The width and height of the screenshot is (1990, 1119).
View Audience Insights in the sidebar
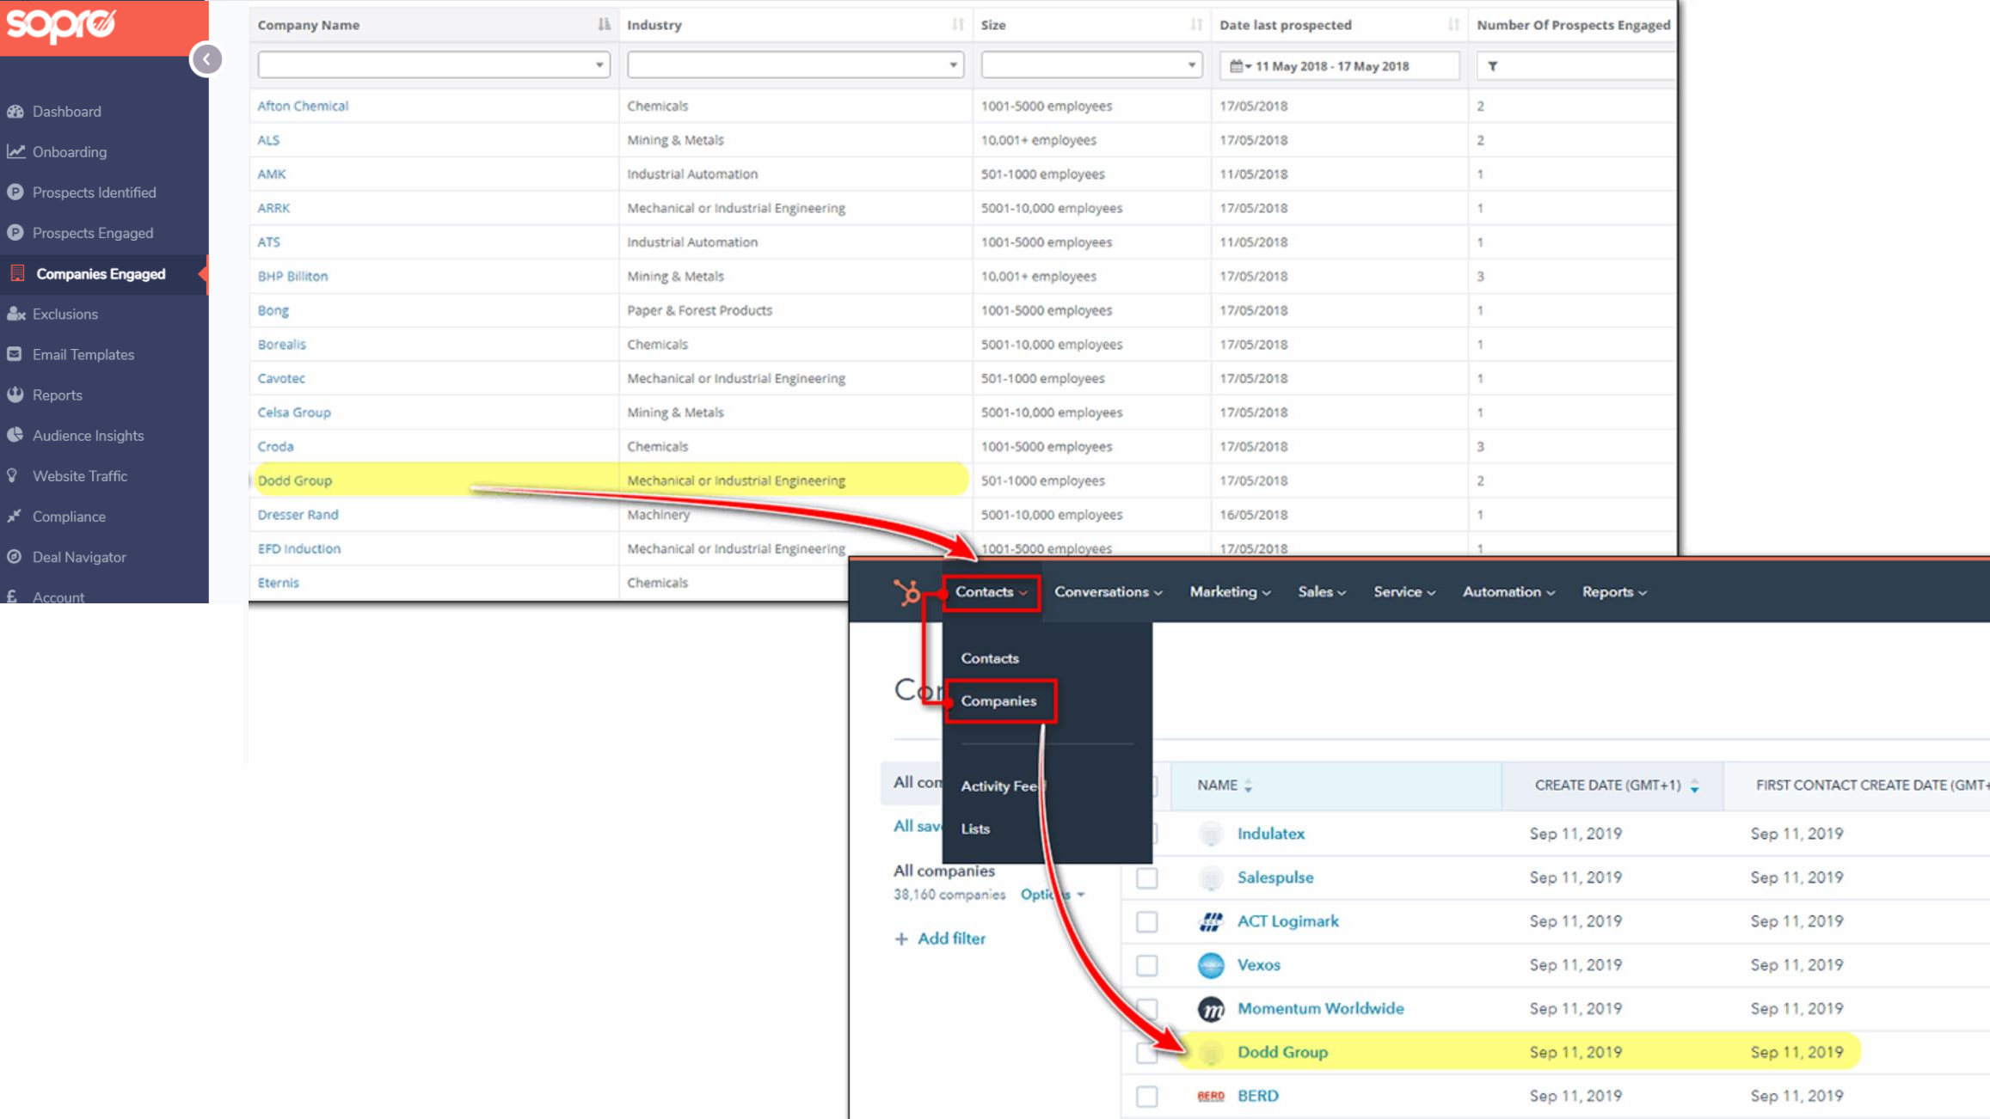point(88,435)
